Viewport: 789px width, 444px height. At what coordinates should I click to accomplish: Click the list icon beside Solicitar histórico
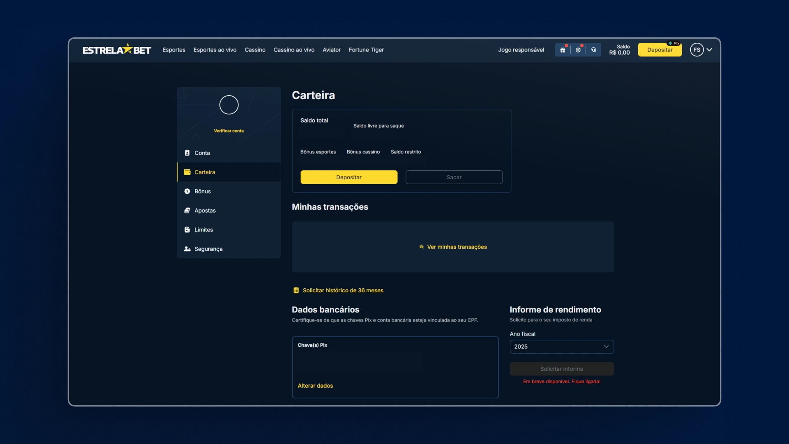tap(296, 290)
